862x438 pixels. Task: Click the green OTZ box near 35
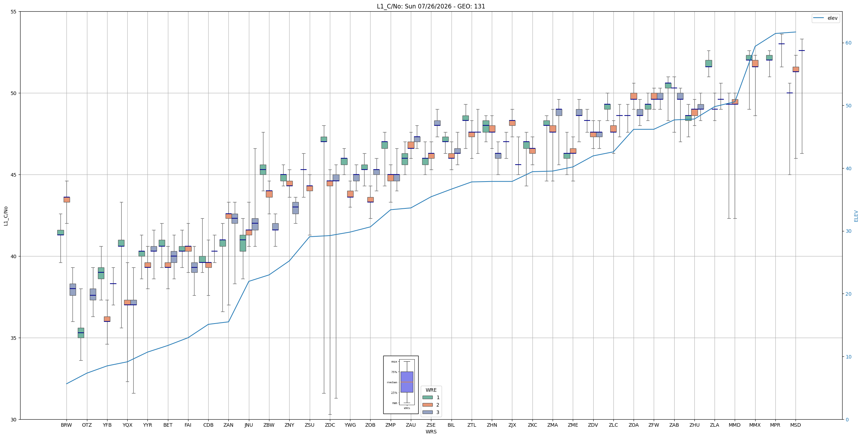coord(81,333)
